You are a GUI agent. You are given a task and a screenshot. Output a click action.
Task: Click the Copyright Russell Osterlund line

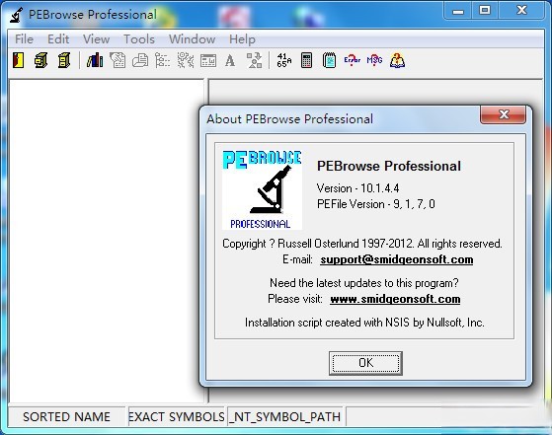click(x=362, y=244)
